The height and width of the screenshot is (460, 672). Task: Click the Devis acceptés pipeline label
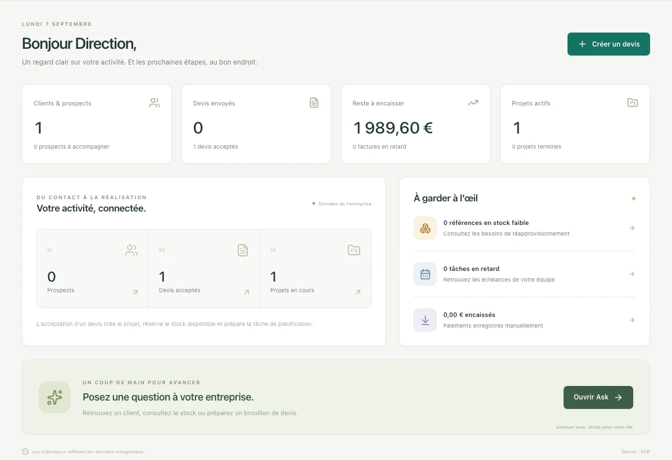180,290
